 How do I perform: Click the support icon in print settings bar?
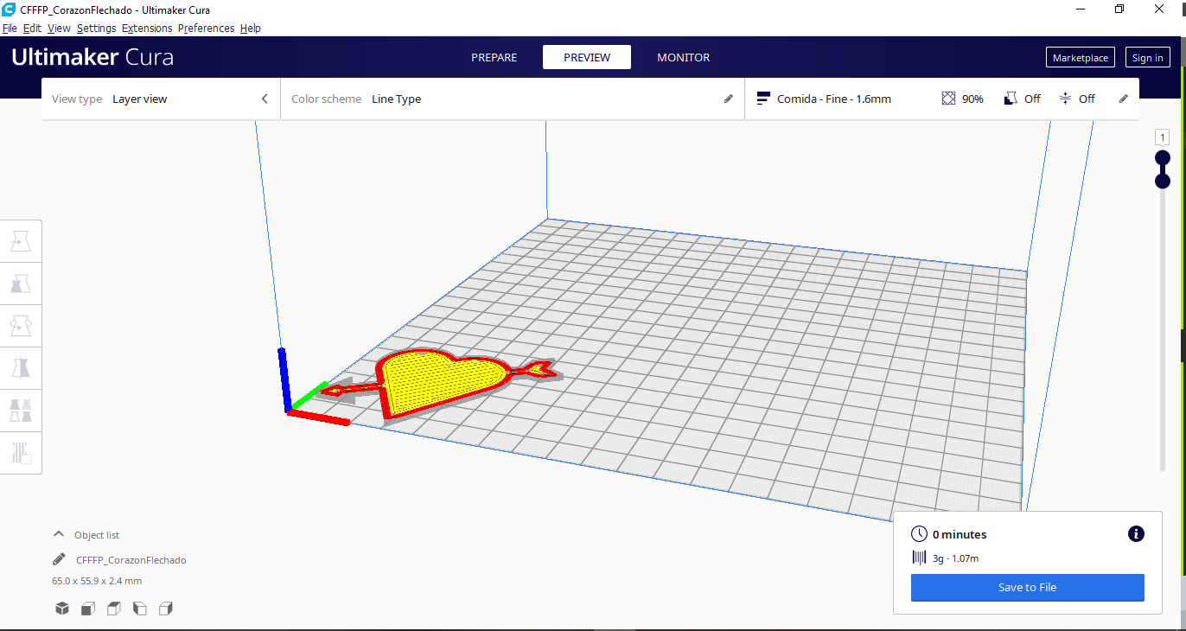click(x=1011, y=99)
